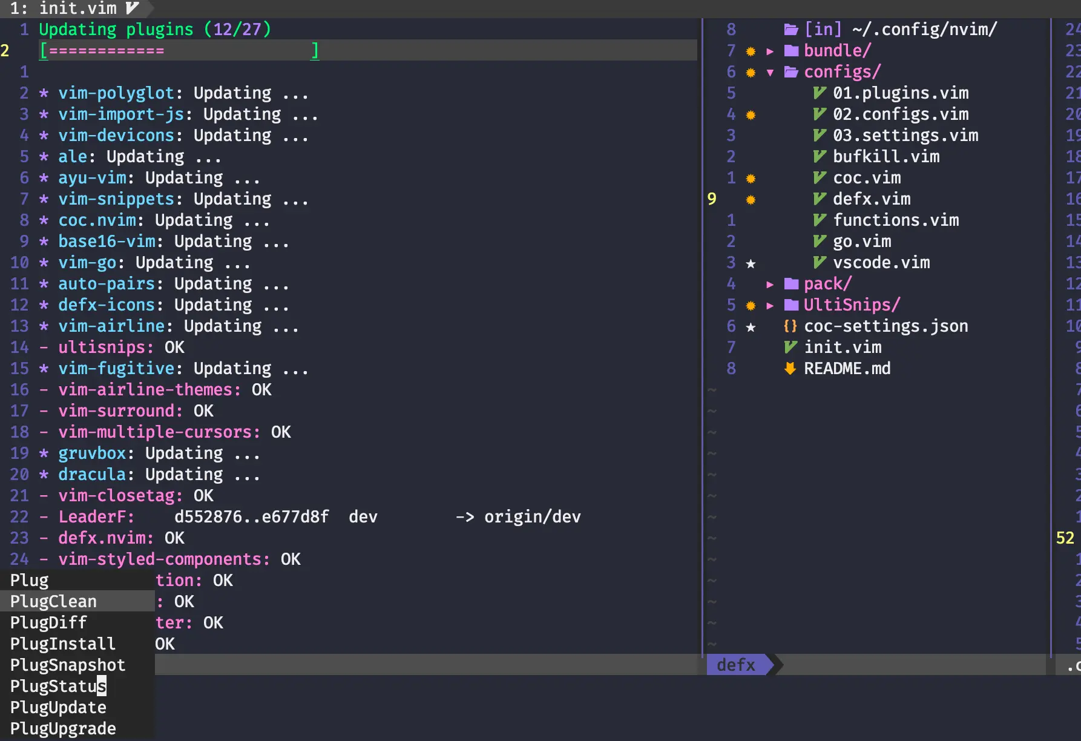Click the Vim icon on the init.vim tab

132,8
